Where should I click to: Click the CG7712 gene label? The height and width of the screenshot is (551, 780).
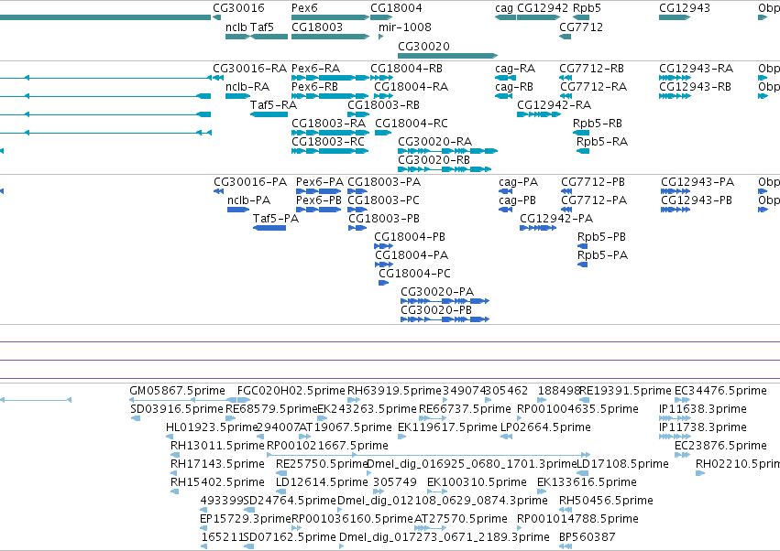tap(581, 27)
